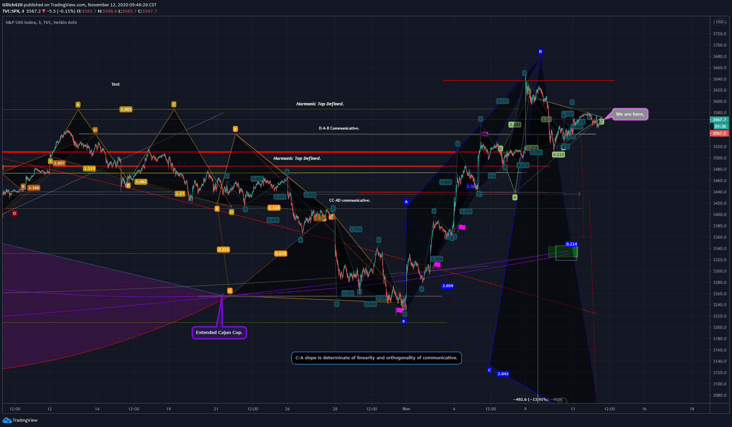Select the blue X point marker
The height and width of the screenshot is (427, 732).
404,321
